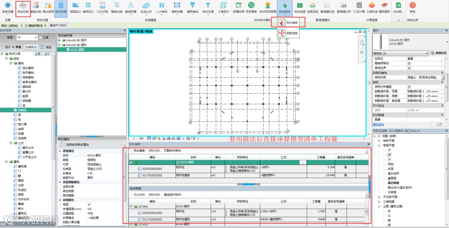The image size is (449, 228).
Task: Click the 专业切换 ribbon icon
Action: click(22, 8)
